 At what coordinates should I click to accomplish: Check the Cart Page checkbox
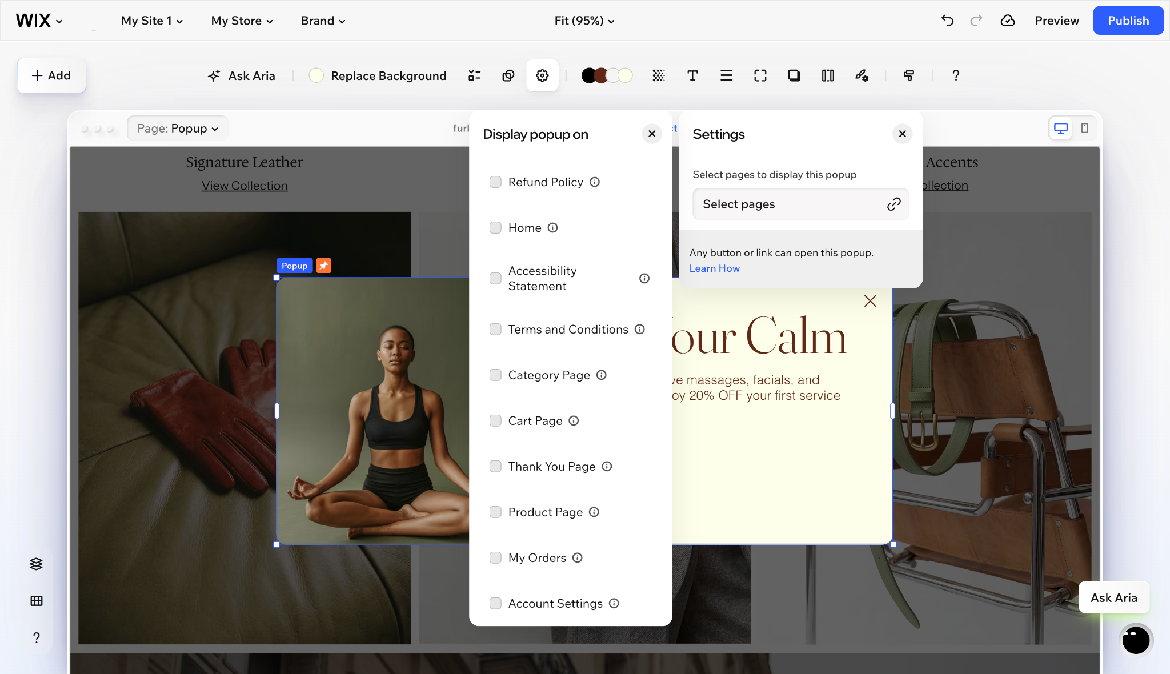coord(495,420)
